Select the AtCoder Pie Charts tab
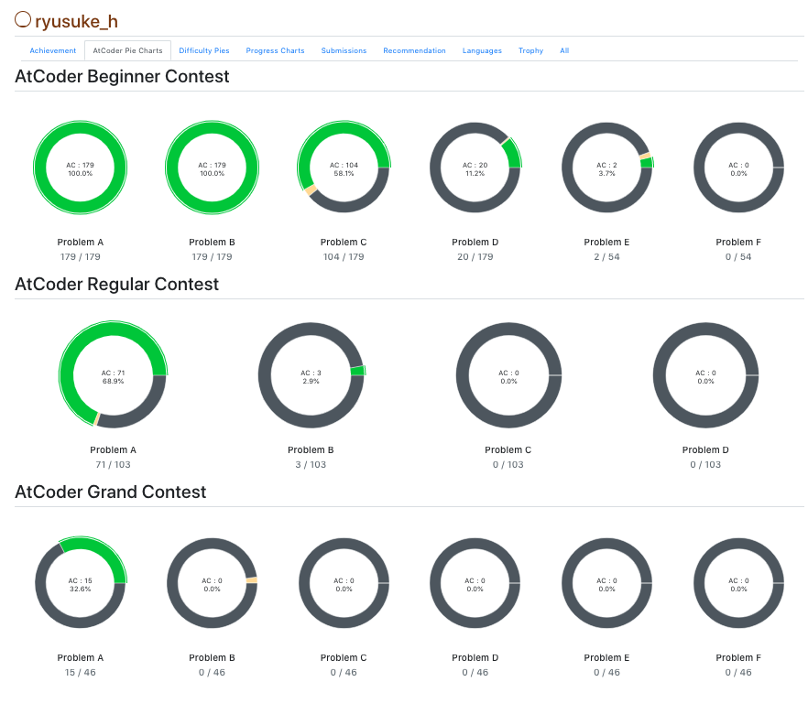The height and width of the screenshot is (714, 808). pos(128,50)
